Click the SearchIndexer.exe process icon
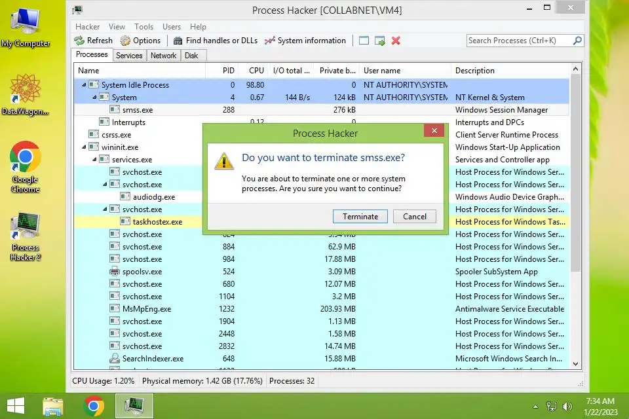Viewport: 629px width, 419px height. (x=115, y=359)
